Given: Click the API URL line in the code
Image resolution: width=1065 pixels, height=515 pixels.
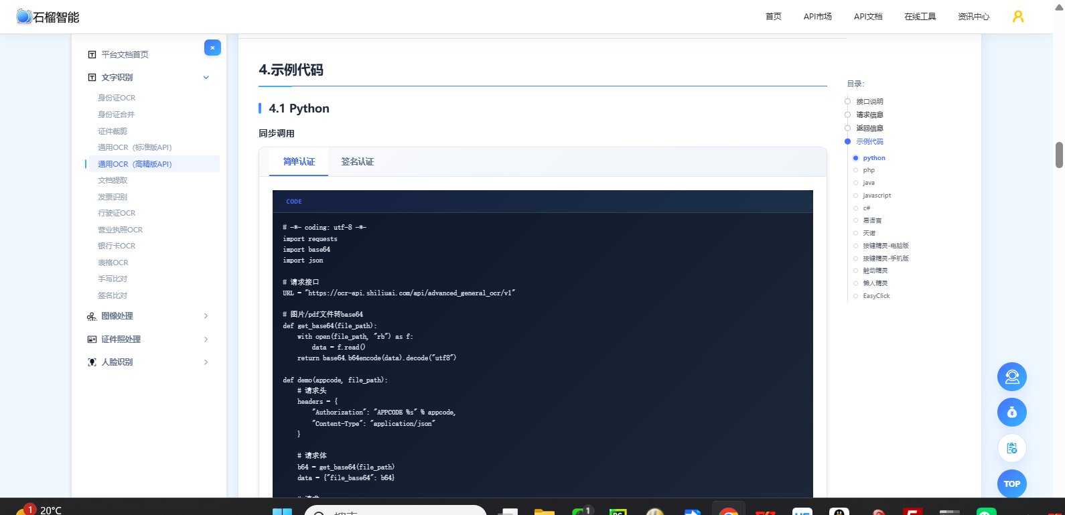Looking at the screenshot, I should coord(399,293).
